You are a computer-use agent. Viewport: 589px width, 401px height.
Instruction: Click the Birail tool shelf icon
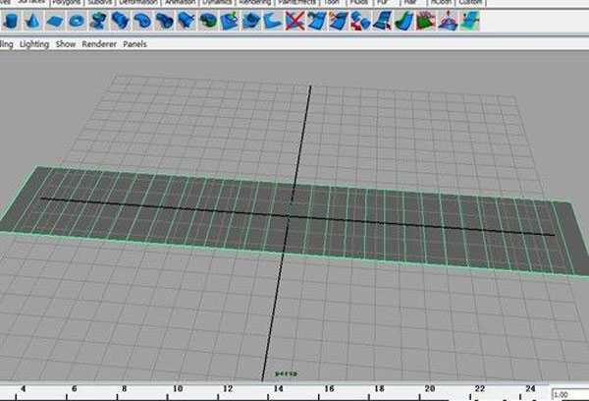186,21
